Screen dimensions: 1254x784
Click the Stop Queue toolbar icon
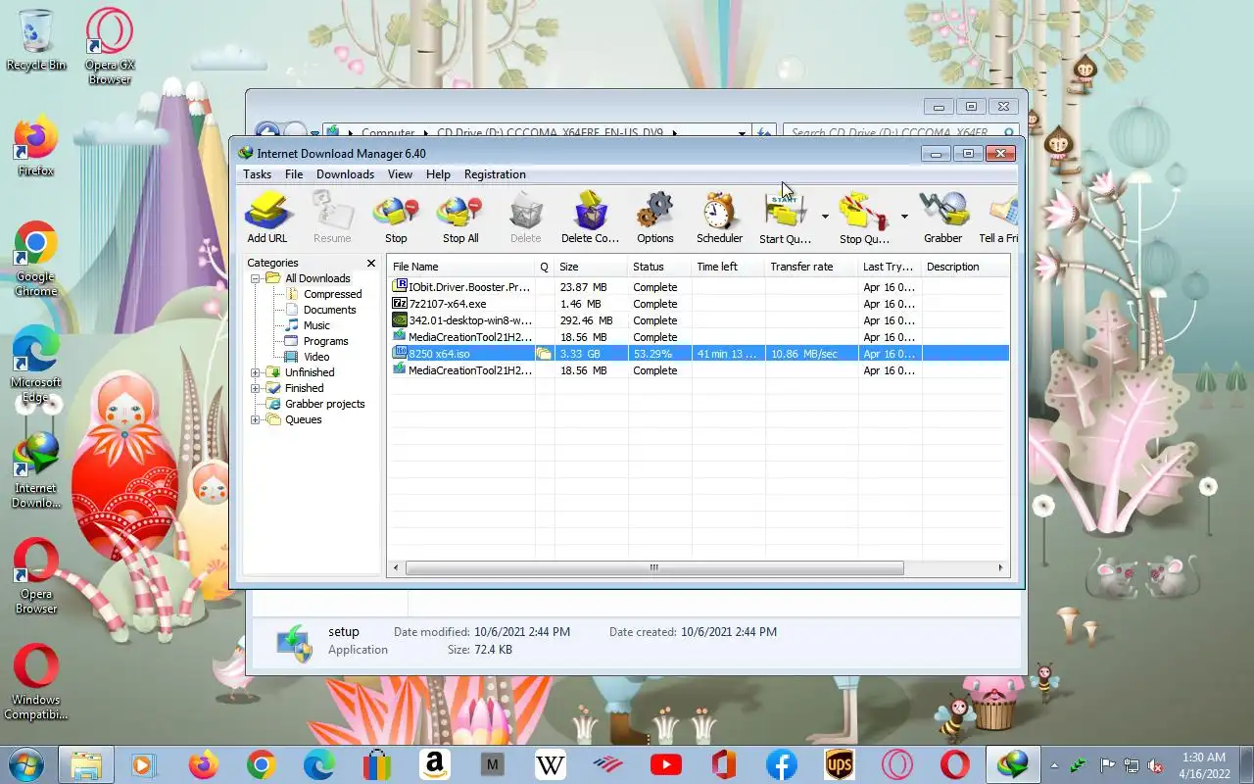coord(864,217)
